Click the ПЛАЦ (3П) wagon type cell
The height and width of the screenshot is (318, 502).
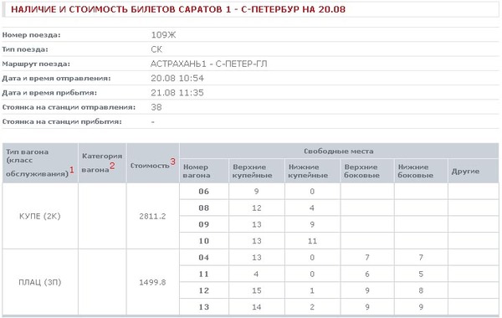(x=40, y=282)
